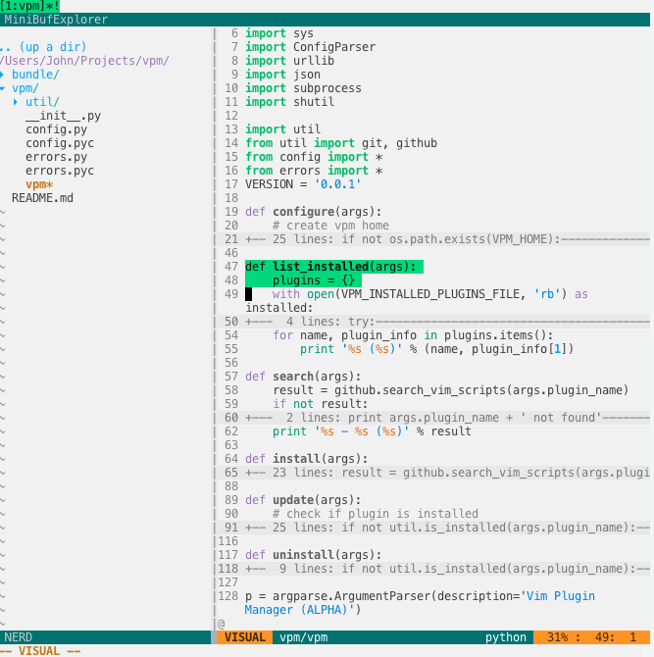
Task: Select the vpm/ directory node
Action: [25, 88]
